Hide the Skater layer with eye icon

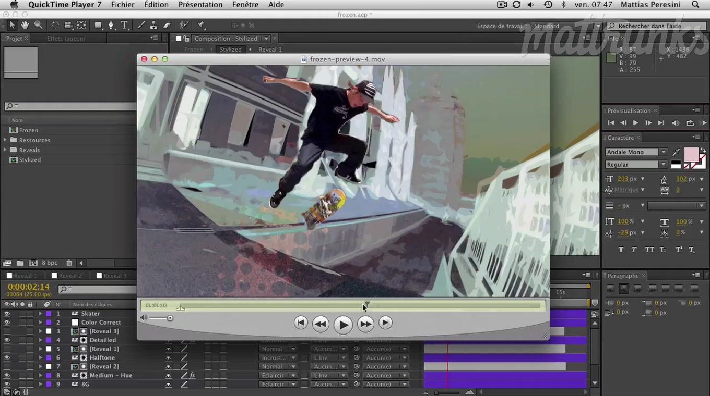click(7, 314)
